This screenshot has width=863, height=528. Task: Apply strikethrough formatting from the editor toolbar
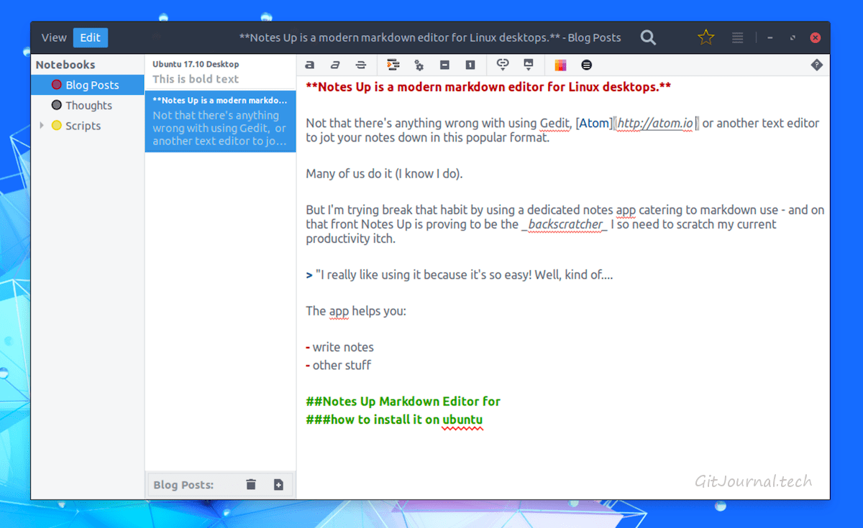point(361,65)
